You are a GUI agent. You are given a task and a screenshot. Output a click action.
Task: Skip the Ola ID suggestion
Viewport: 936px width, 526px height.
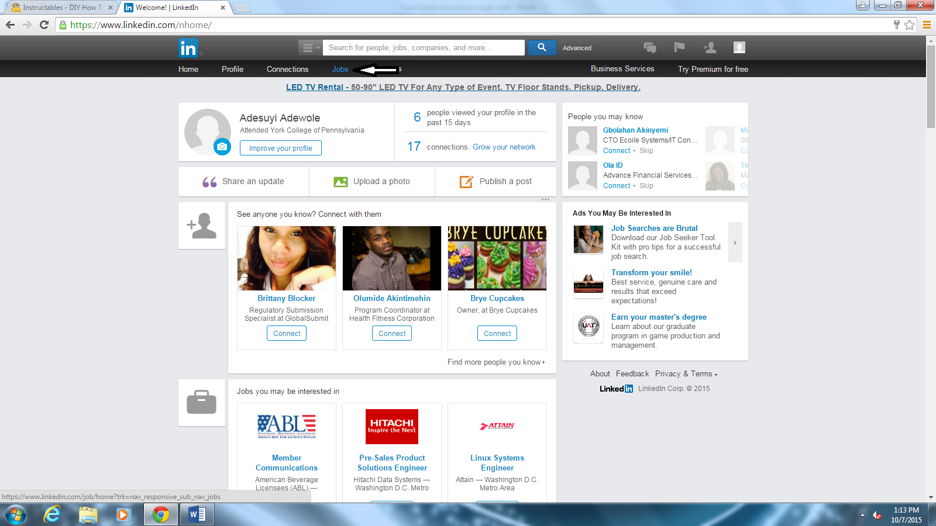tap(646, 186)
